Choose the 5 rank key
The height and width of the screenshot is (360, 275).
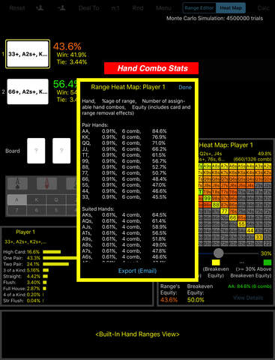(56, 211)
